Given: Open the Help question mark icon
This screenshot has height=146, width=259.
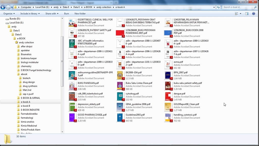Looking at the screenshot, I should [x=253, y=14].
